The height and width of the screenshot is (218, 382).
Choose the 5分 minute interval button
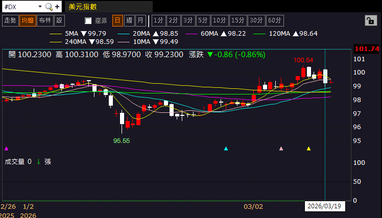click(x=203, y=20)
